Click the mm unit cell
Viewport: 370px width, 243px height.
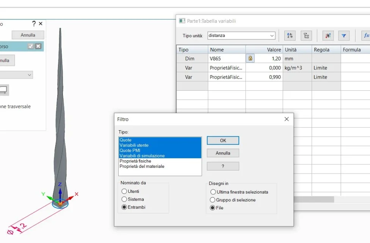point(297,58)
